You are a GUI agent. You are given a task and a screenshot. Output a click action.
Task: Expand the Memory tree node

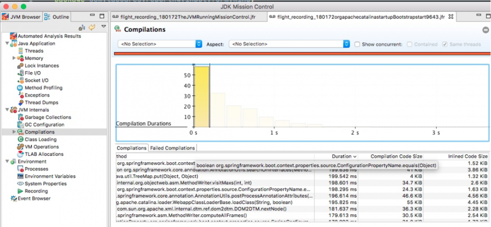click(x=14, y=58)
